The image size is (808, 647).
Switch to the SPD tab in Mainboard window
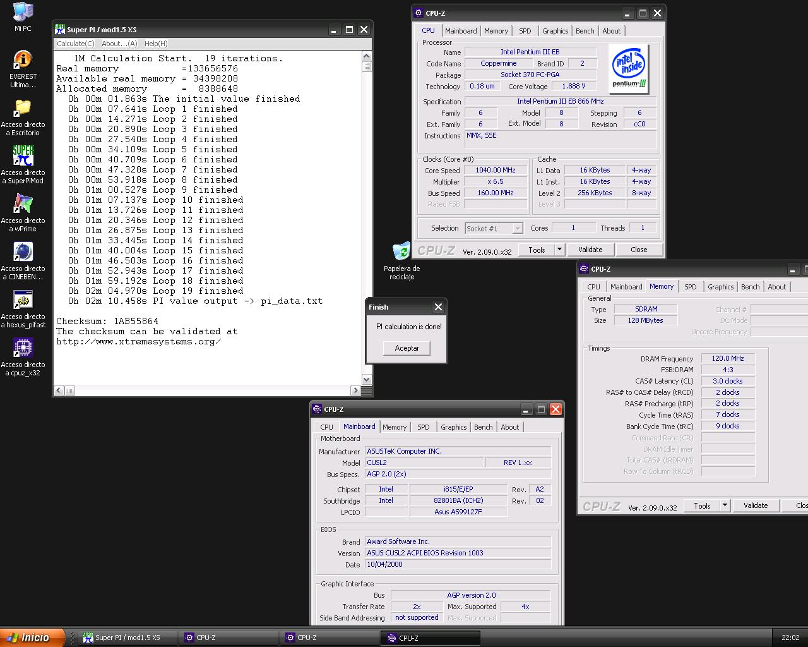[x=424, y=427]
